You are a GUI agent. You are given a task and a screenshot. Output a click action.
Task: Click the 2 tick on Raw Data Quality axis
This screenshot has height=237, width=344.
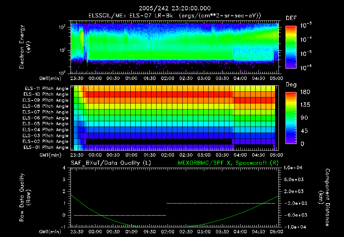pyautogui.click(x=64, y=191)
